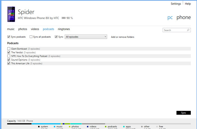Open the videos tab
The image size is (197, 129).
(x=35, y=29)
